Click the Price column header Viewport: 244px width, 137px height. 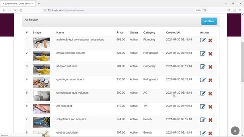tap(120, 32)
